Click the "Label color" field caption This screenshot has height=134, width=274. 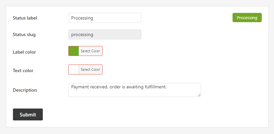point(24,52)
